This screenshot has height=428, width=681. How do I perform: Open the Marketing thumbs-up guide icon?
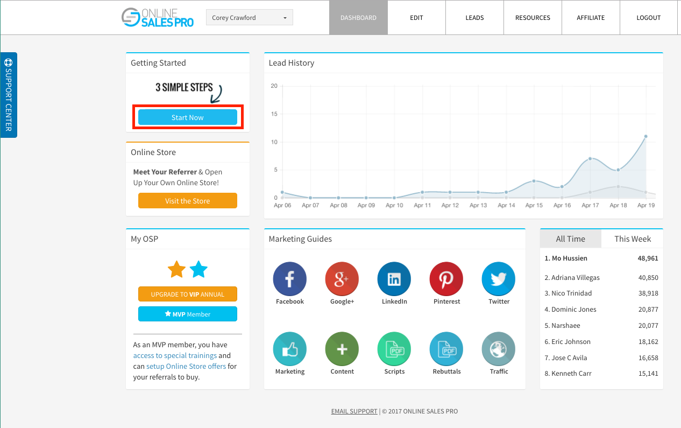[289, 349]
